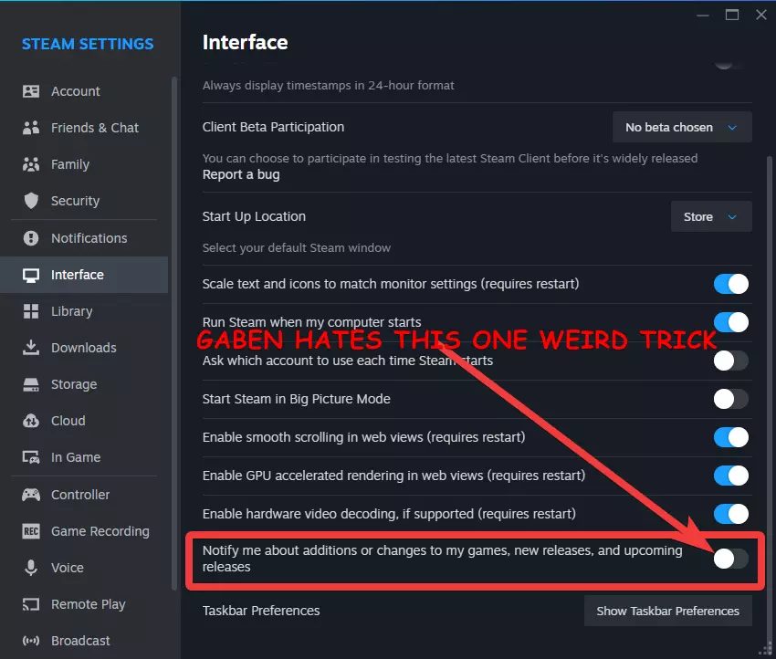Click the Controller gamepad icon
The height and width of the screenshot is (659, 776).
tap(31, 495)
